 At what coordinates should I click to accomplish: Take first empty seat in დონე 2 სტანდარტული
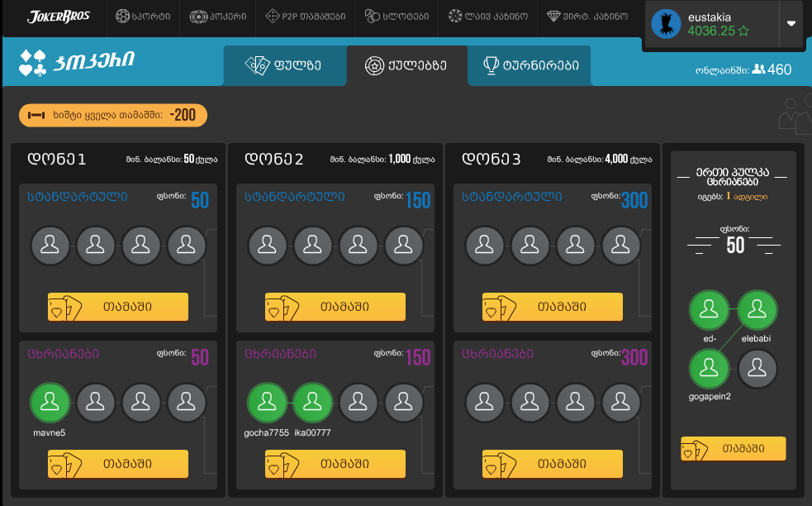[267, 245]
